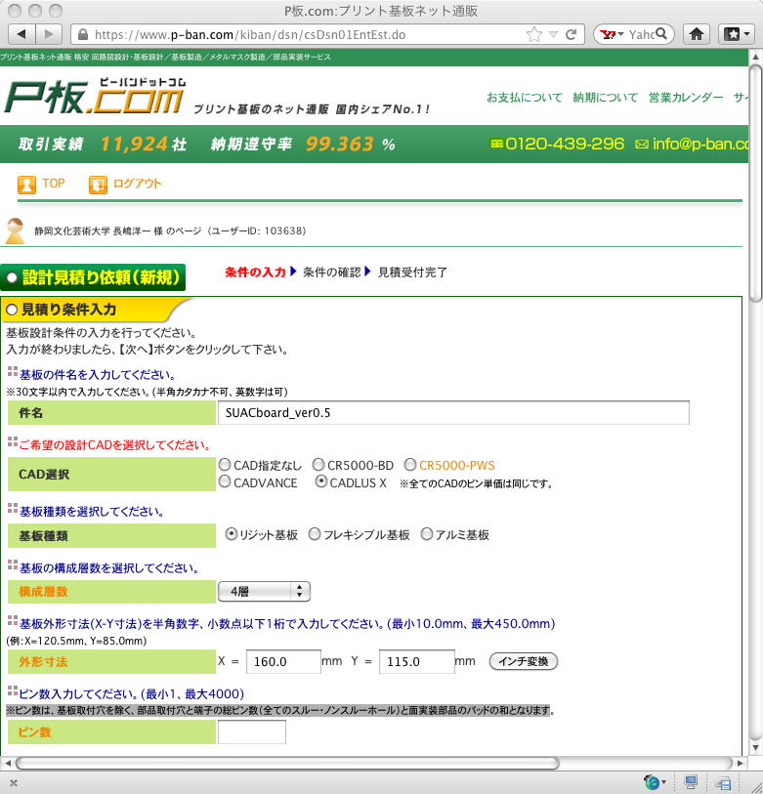Click scroll left arrow at bottom
This screenshot has height=794, width=763.
(x=7, y=763)
